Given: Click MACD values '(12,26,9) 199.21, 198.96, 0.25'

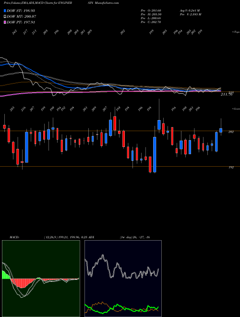Looking at the screenshot, I should point(65,237).
